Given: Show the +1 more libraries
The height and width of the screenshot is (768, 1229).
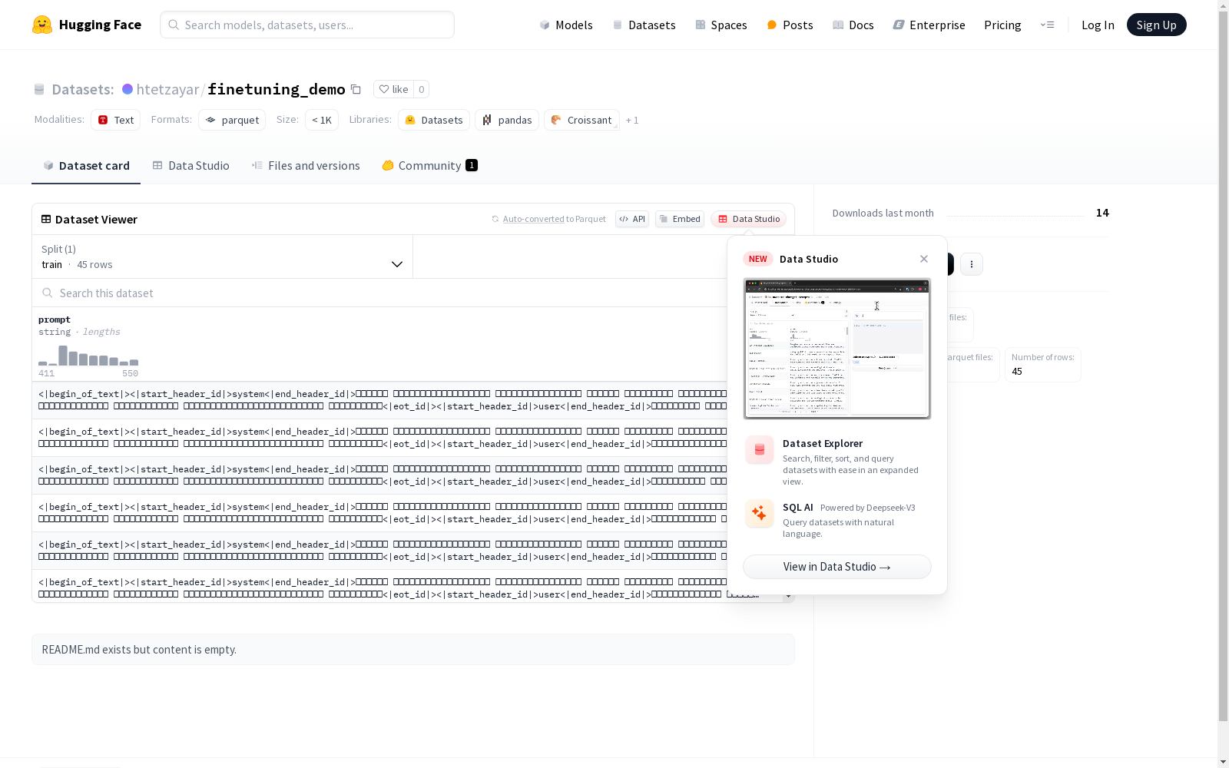Looking at the screenshot, I should point(632,120).
